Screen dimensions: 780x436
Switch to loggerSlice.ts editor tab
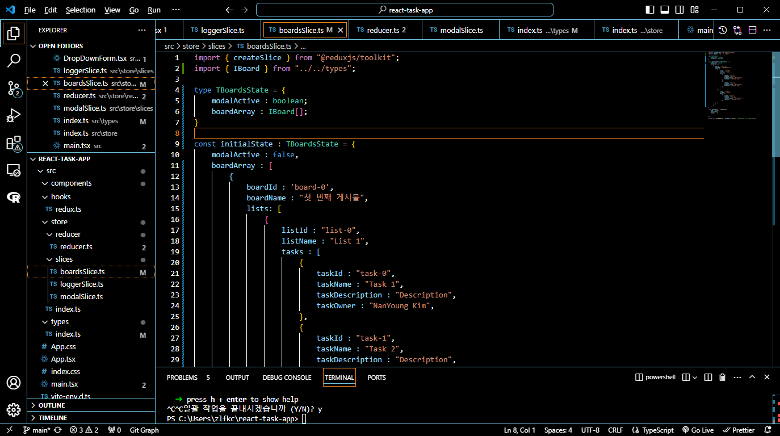[x=222, y=30]
